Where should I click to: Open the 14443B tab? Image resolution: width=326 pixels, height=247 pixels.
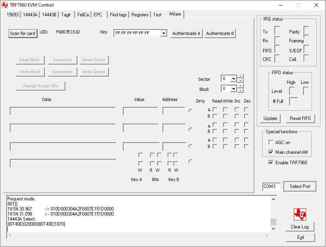click(49, 15)
